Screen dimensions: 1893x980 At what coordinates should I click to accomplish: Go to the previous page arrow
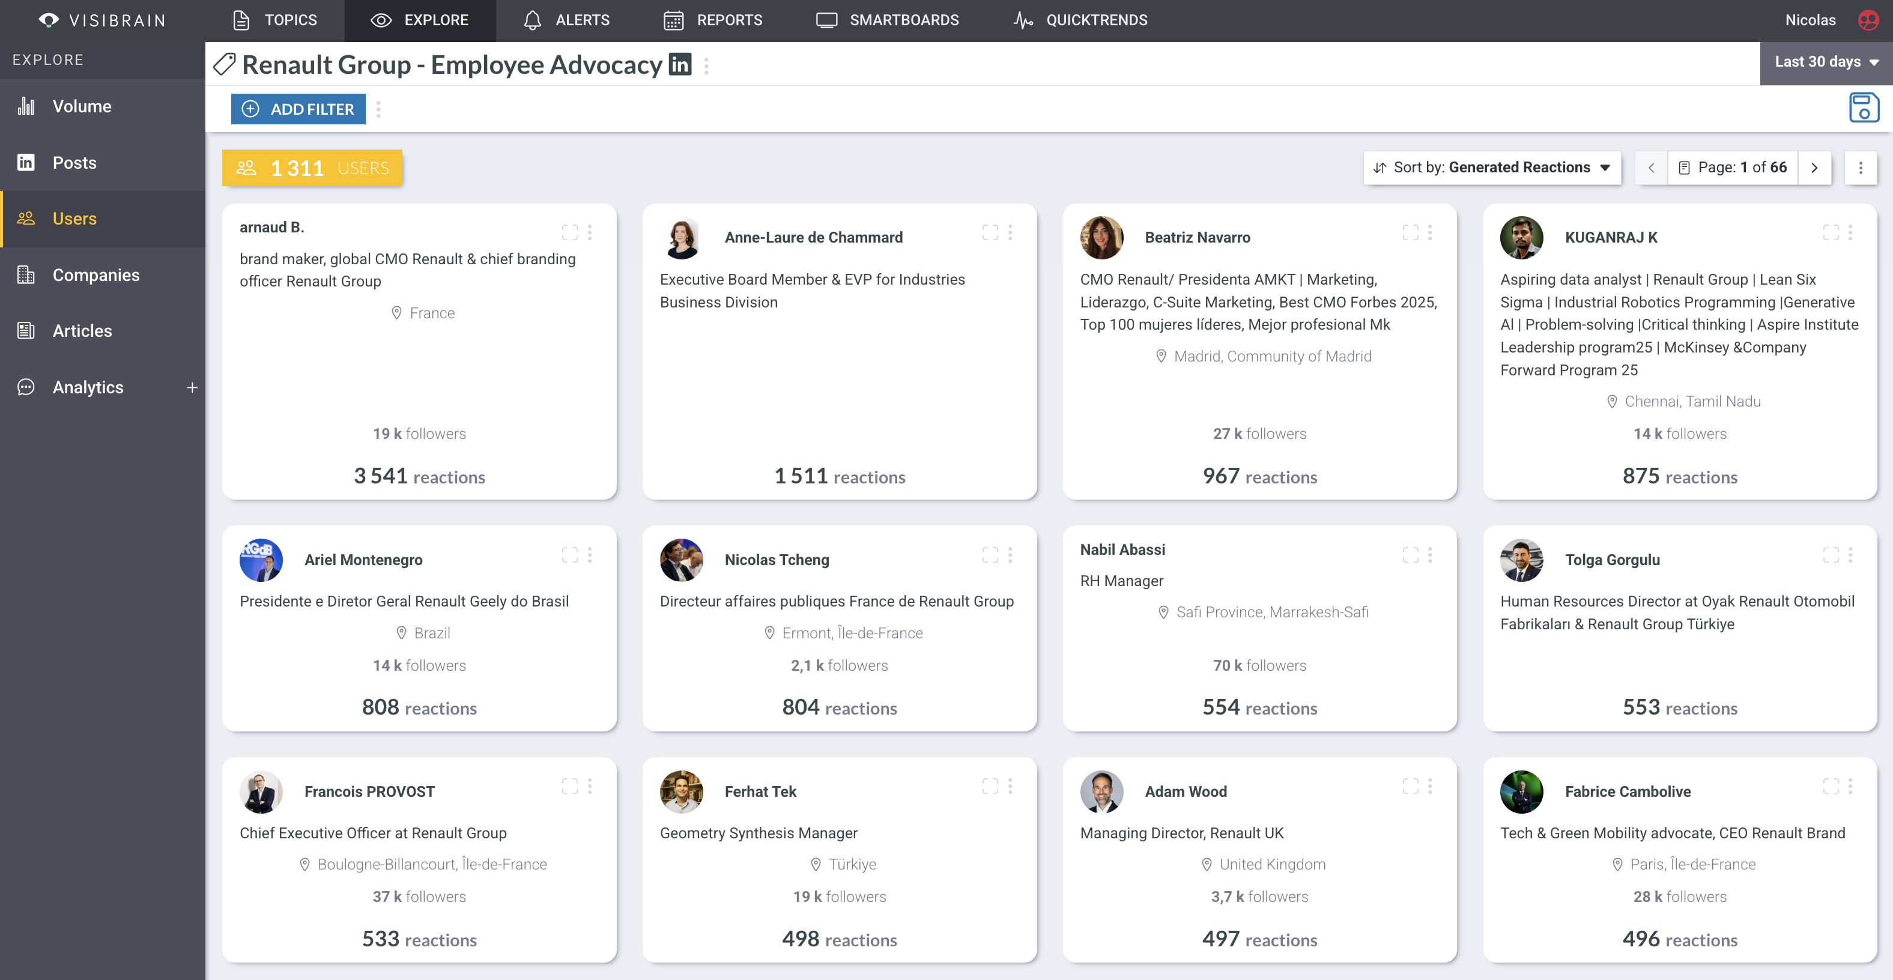tap(1650, 168)
